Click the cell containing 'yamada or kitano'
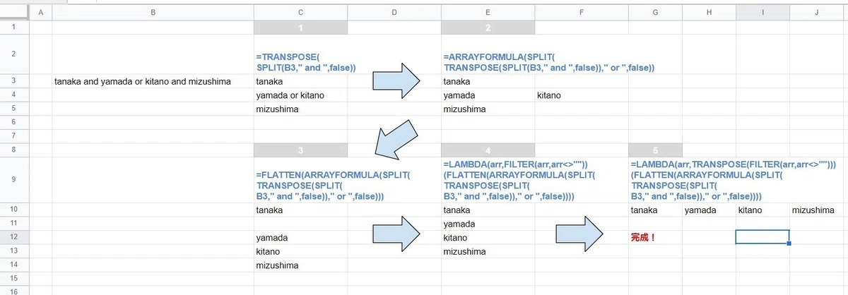 pos(300,95)
